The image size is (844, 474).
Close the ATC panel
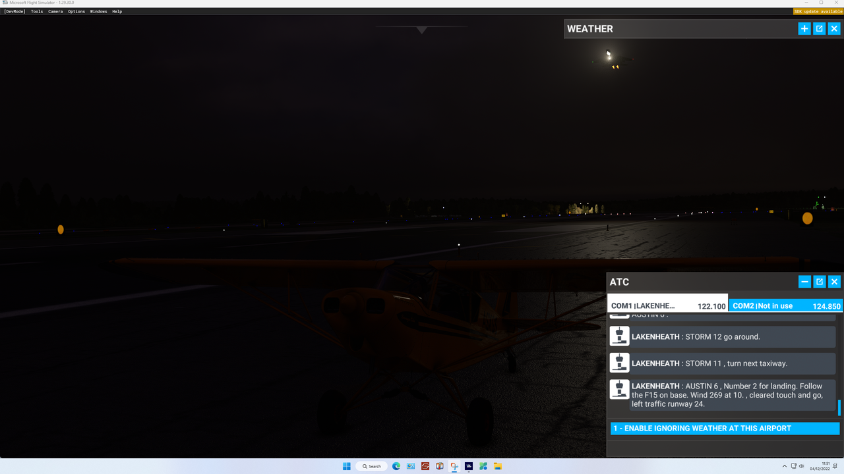(834, 282)
